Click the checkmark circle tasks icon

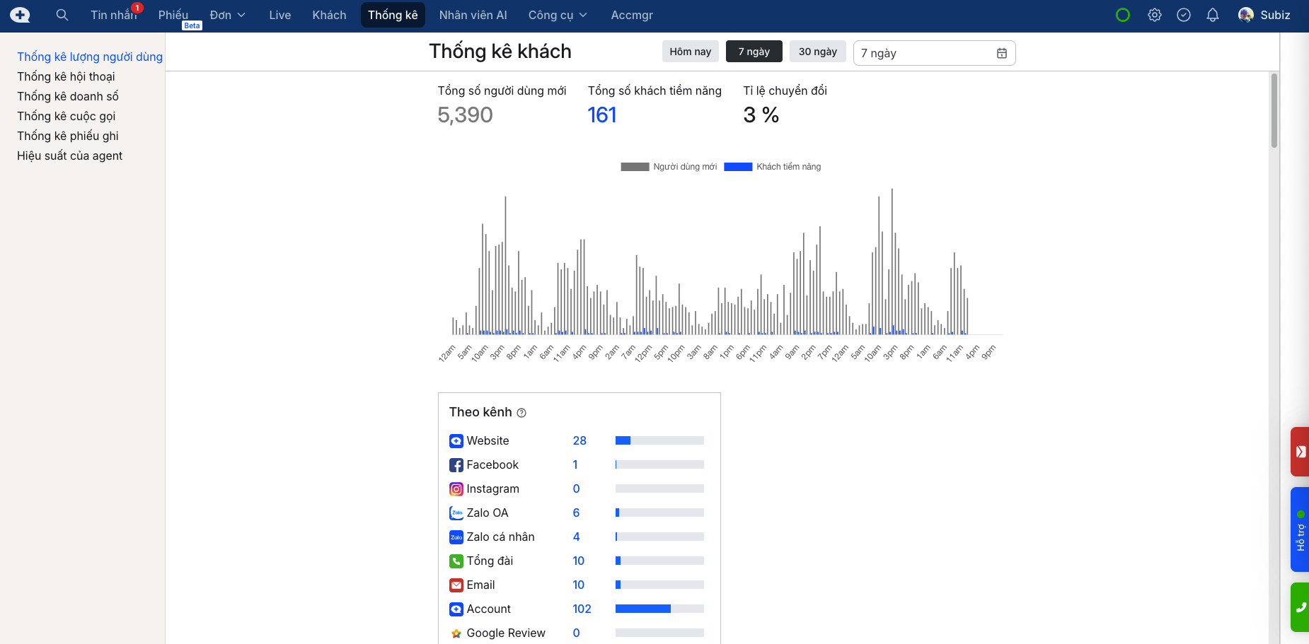[x=1183, y=15]
